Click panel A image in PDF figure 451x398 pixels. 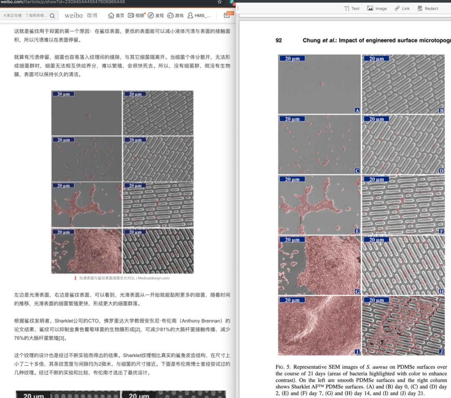pos(319,84)
